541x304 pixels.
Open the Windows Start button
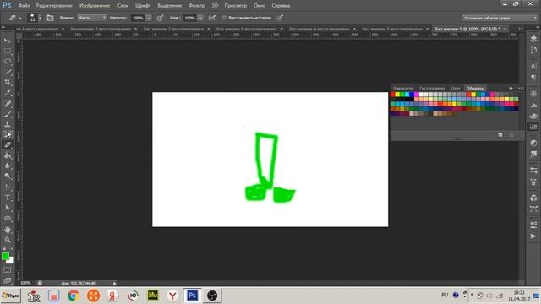point(11,296)
